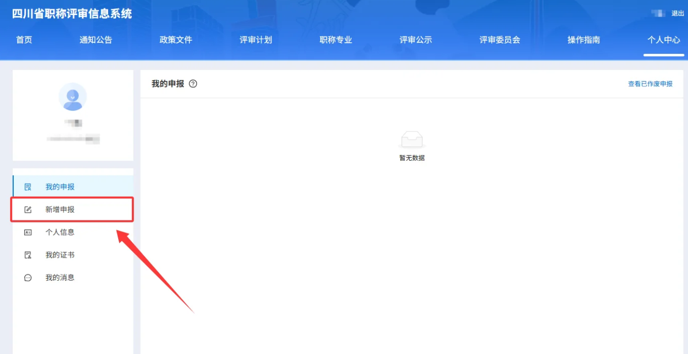The image size is (688, 354).
Task: Click the 我的证书 certificate icon
Action: [27, 255]
